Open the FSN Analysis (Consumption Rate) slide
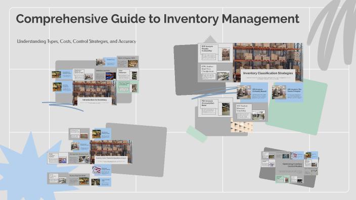This screenshot has height=200, width=356. 215,108
